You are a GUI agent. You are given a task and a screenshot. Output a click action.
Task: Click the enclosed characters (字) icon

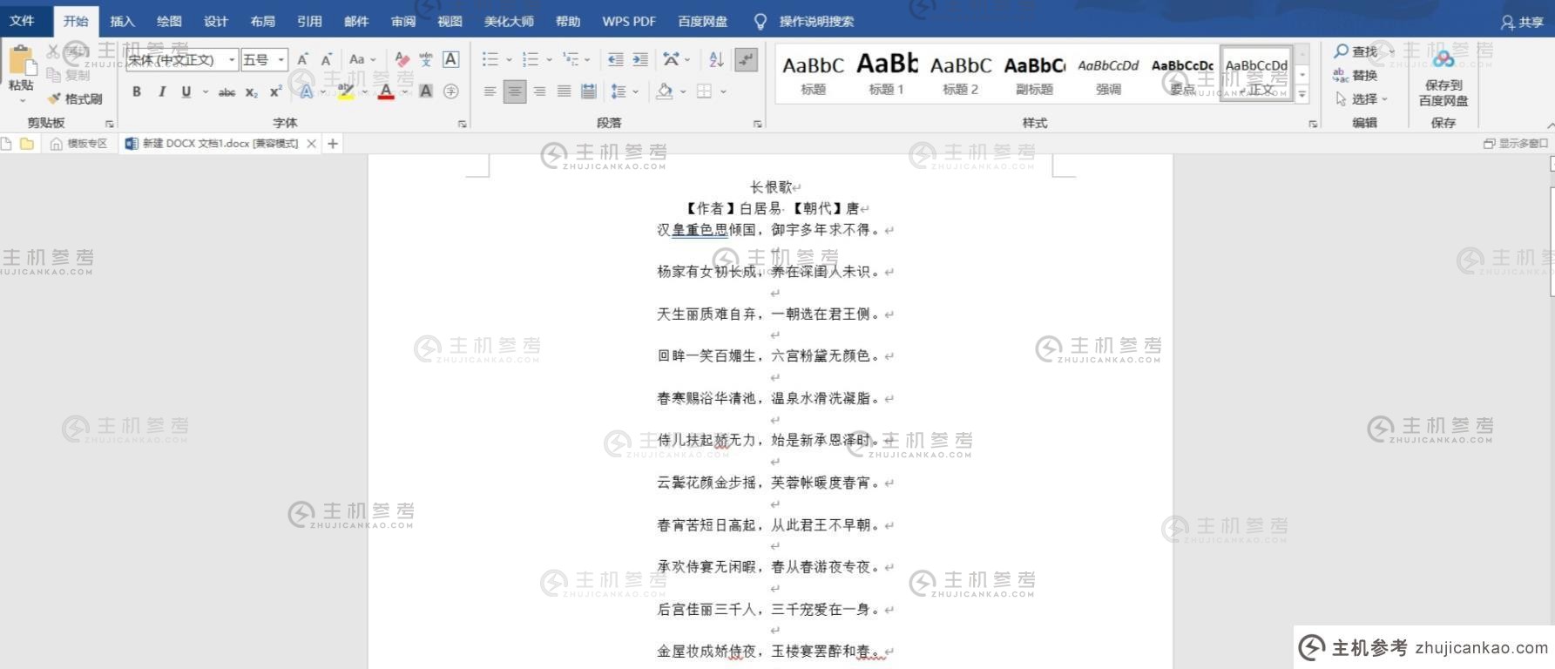click(450, 91)
